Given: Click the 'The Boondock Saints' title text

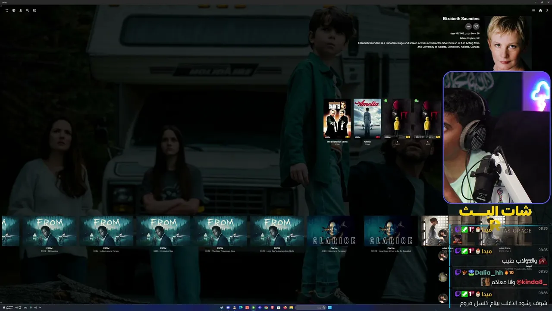Looking at the screenshot, I should [x=337, y=142].
